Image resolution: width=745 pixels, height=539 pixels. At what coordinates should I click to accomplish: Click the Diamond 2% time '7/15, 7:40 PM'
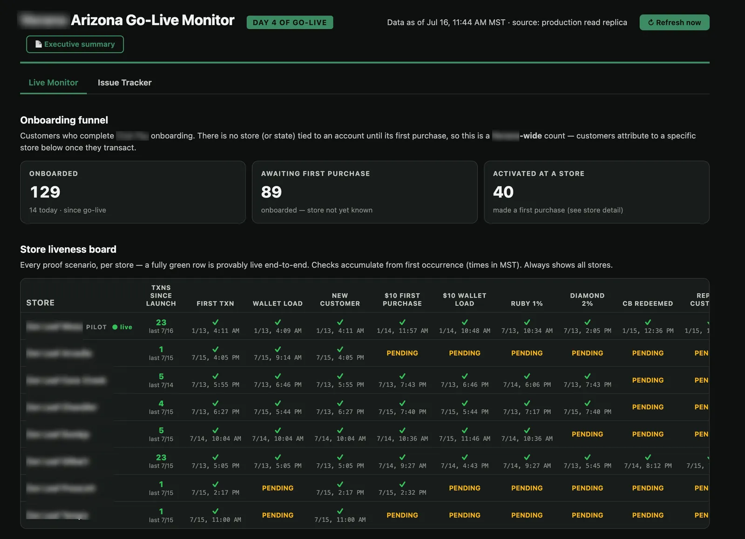point(587,412)
